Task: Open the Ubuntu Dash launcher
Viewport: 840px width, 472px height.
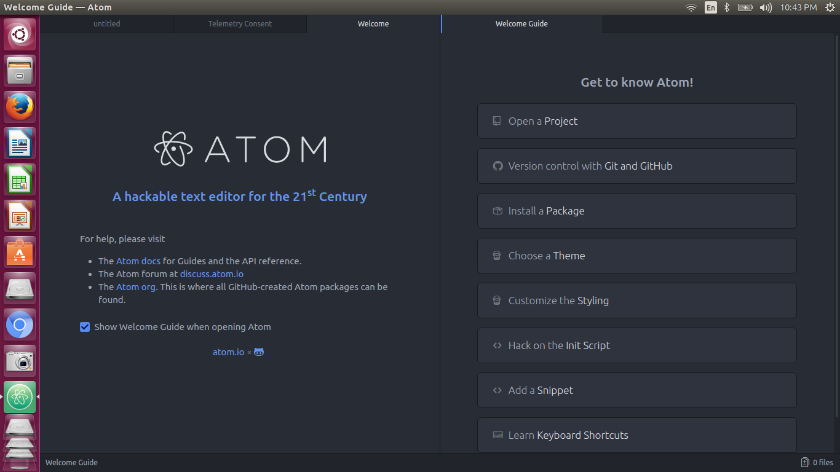Action: 20,34
